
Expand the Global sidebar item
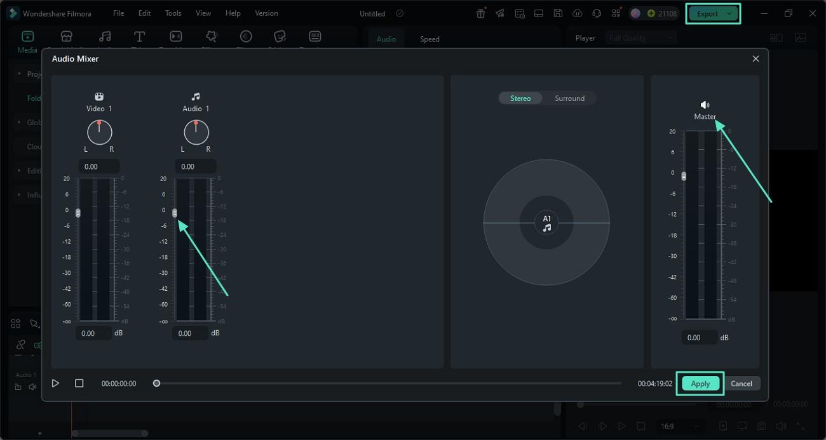click(x=19, y=123)
